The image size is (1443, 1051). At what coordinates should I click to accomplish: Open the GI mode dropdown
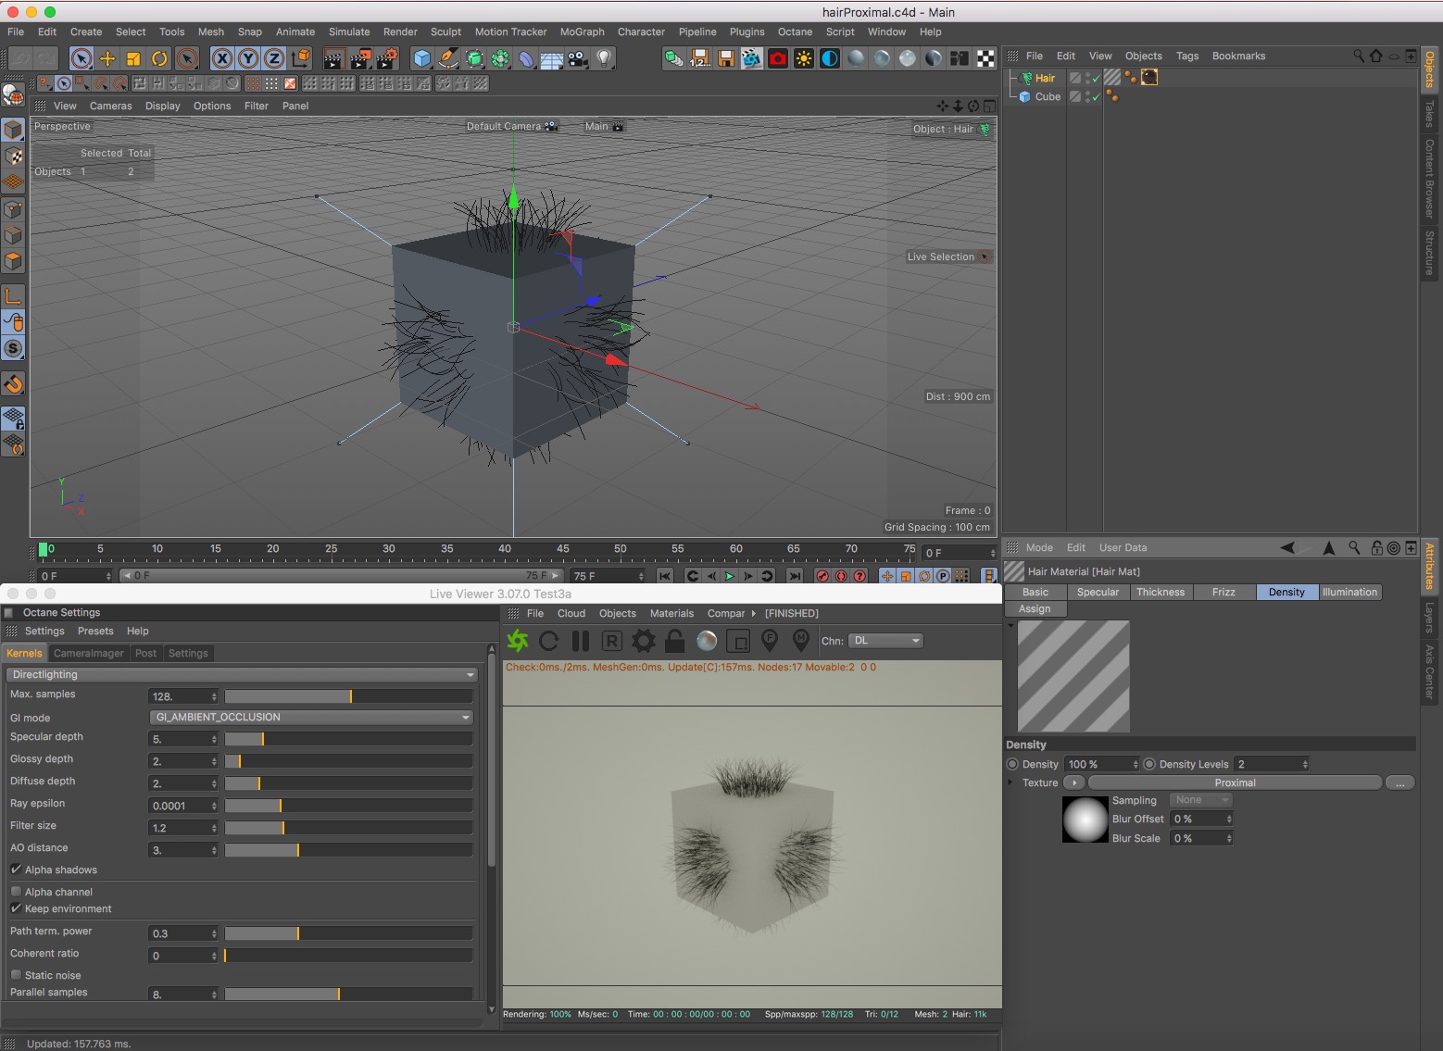311,718
